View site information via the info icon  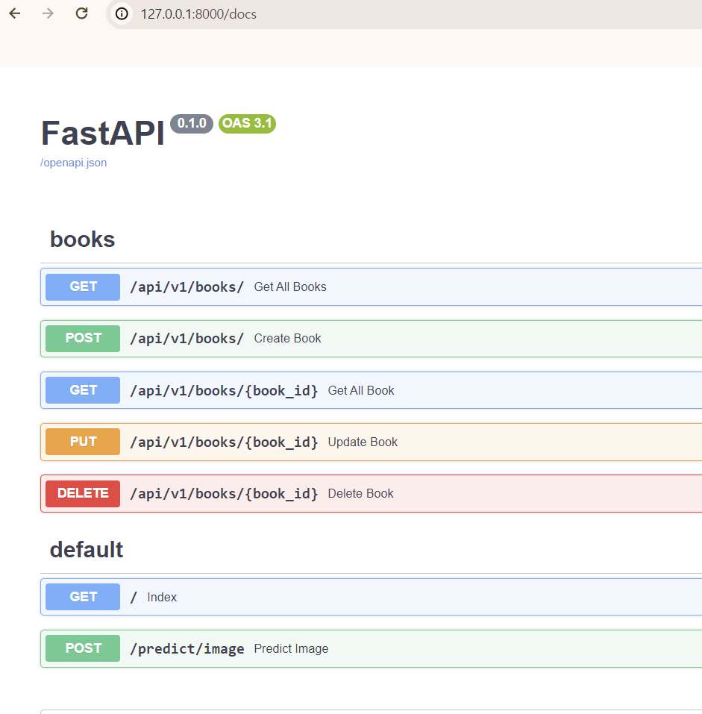click(122, 14)
